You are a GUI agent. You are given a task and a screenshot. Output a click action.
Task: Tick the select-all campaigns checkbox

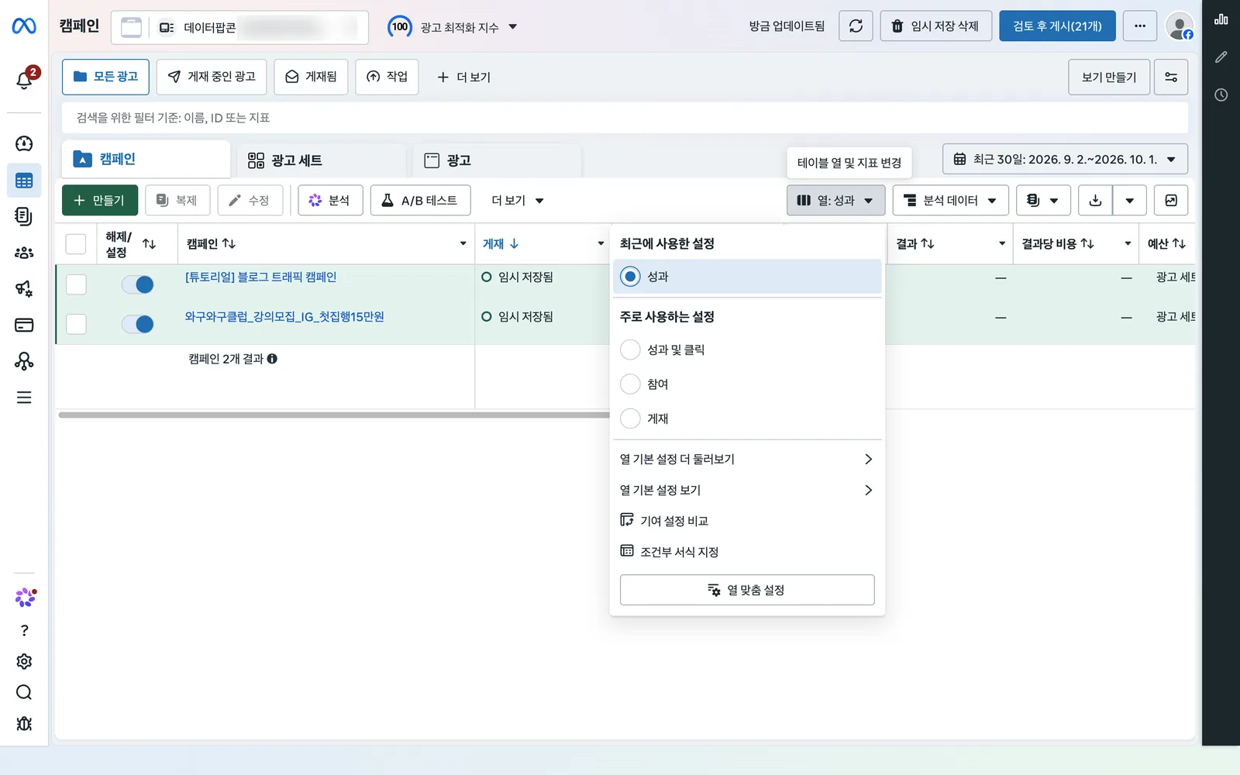pyautogui.click(x=76, y=244)
